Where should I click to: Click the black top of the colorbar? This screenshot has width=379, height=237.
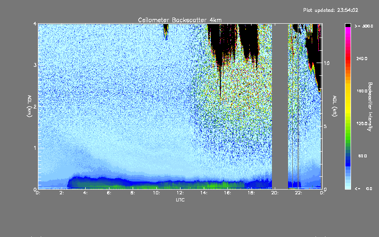point(348,25)
